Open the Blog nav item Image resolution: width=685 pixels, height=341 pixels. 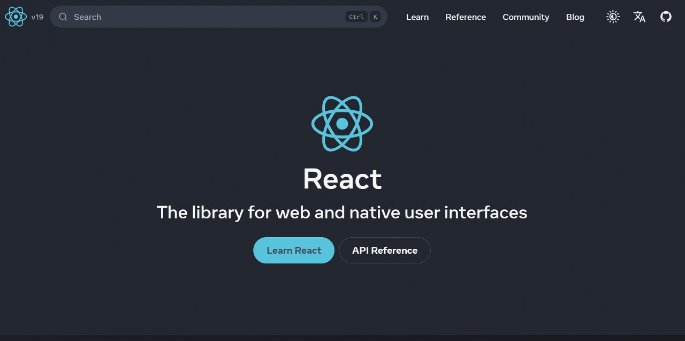coord(575,17)
